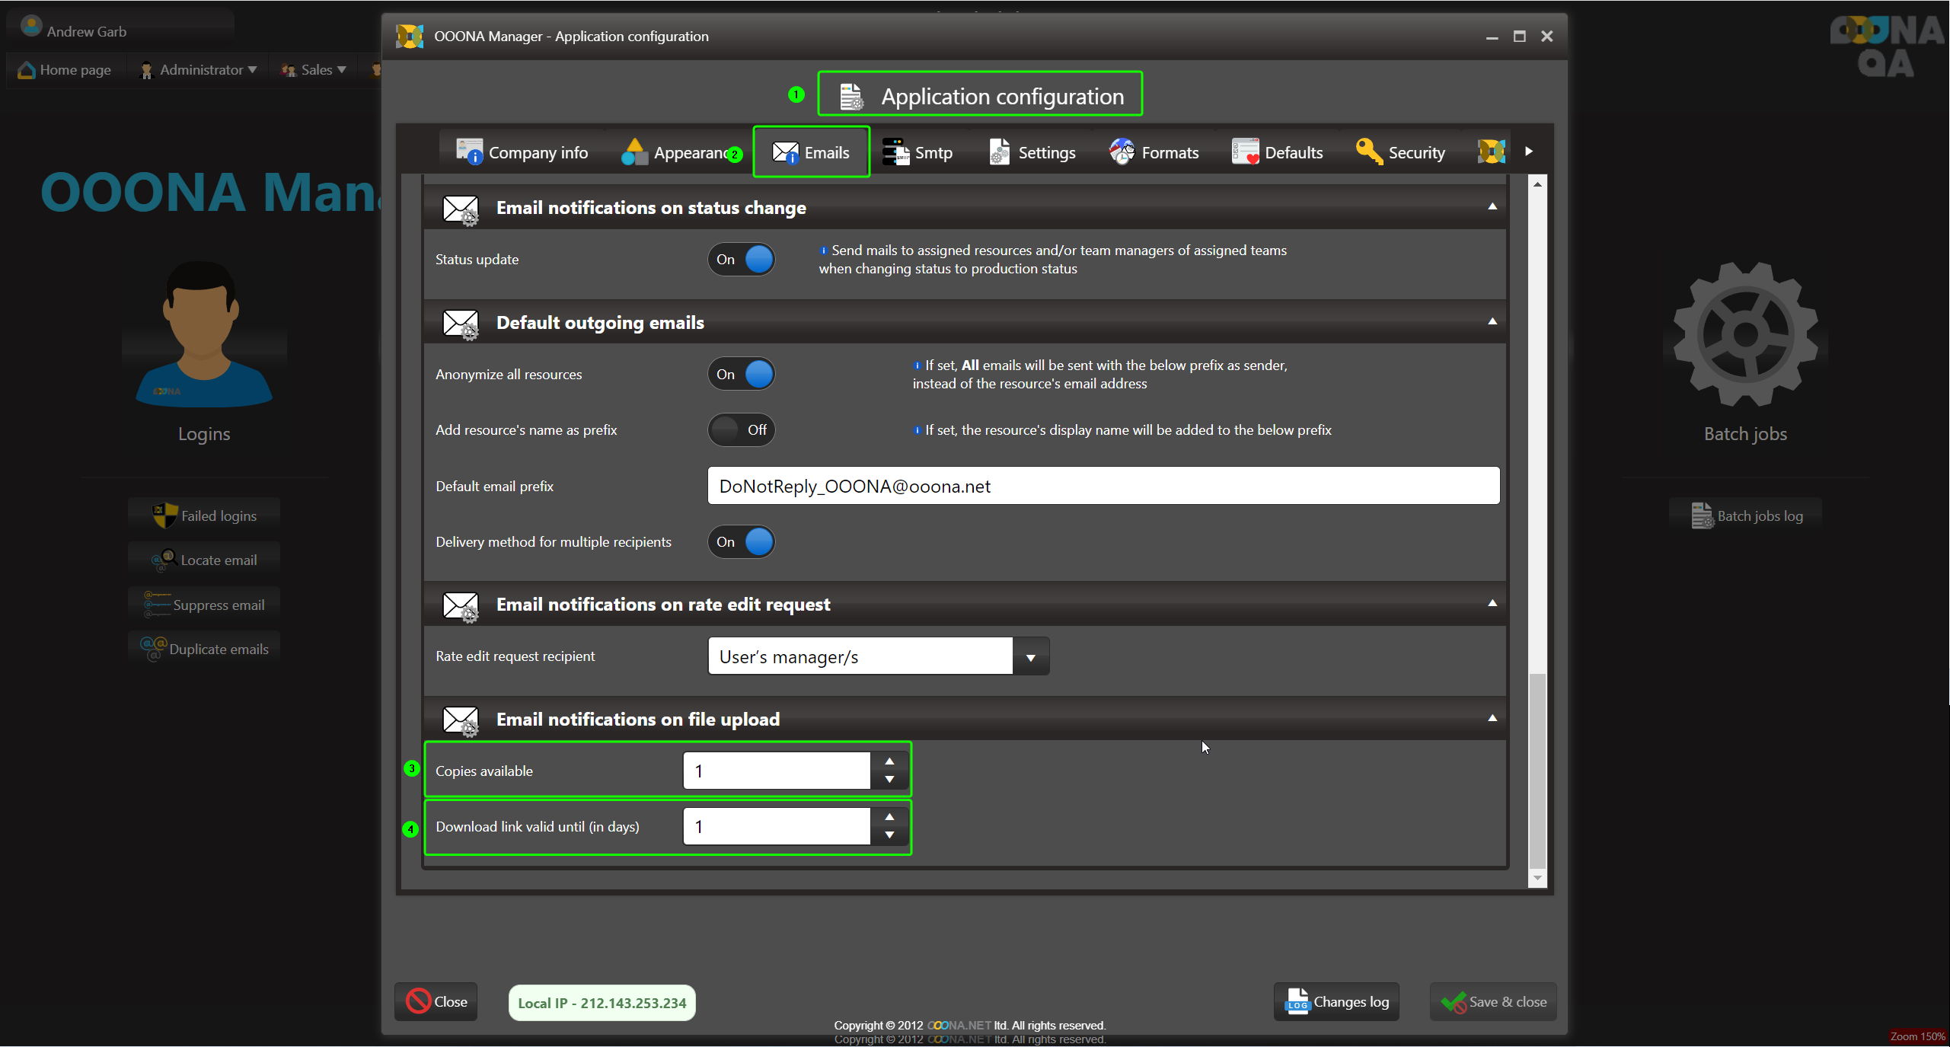1950x1047 pixels.
Task: Click the OOONA logo tab icon
Action: coord(1491,152)
